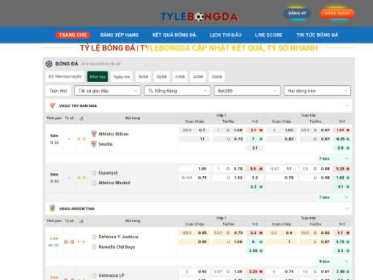Click the VĐQG Argentina league badge
This screenshot has height=280, width=373.
click(52, 208)
